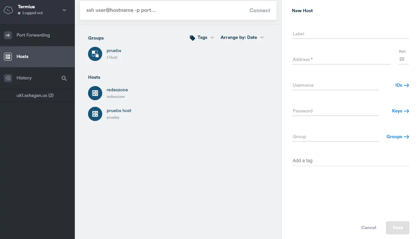Open the IDs link
Viewport: 419px width, 239px height.
click(x=402, y=85)
